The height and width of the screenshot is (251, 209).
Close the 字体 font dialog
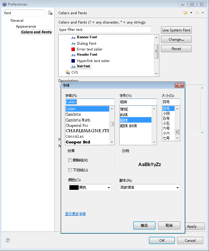[179, 85]
